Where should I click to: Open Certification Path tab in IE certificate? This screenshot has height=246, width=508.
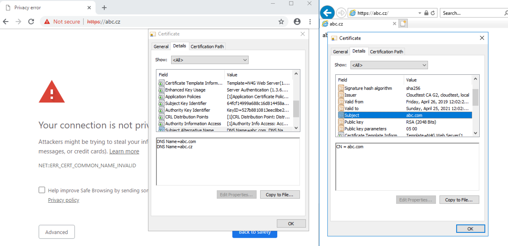coord(387,52)
